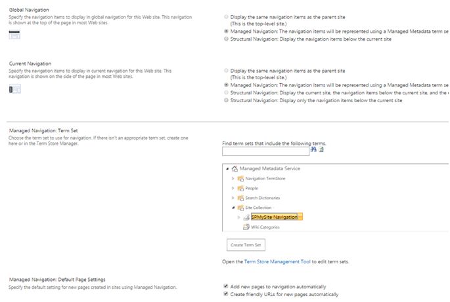The width and height of the screenshot is (450, 302).
Task: Expand the People group node
Action: pyautogui.click(x=232, y=188)
